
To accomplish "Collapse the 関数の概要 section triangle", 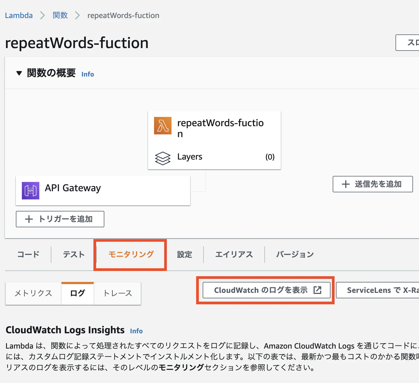I will pos(19,73).
